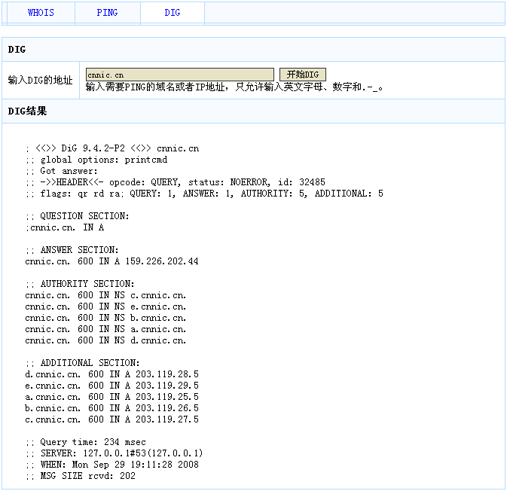507x491 pixels.
Task: Focus the DIG address input field
Action: click(x=179, y=75)
